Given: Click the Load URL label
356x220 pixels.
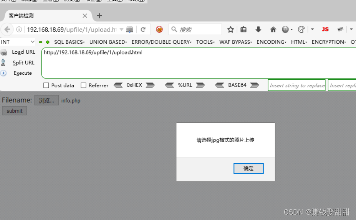Looking at the screenshot, I should [x=23, y=52].
